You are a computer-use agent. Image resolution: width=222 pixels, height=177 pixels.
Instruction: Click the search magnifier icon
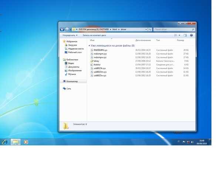193,29
